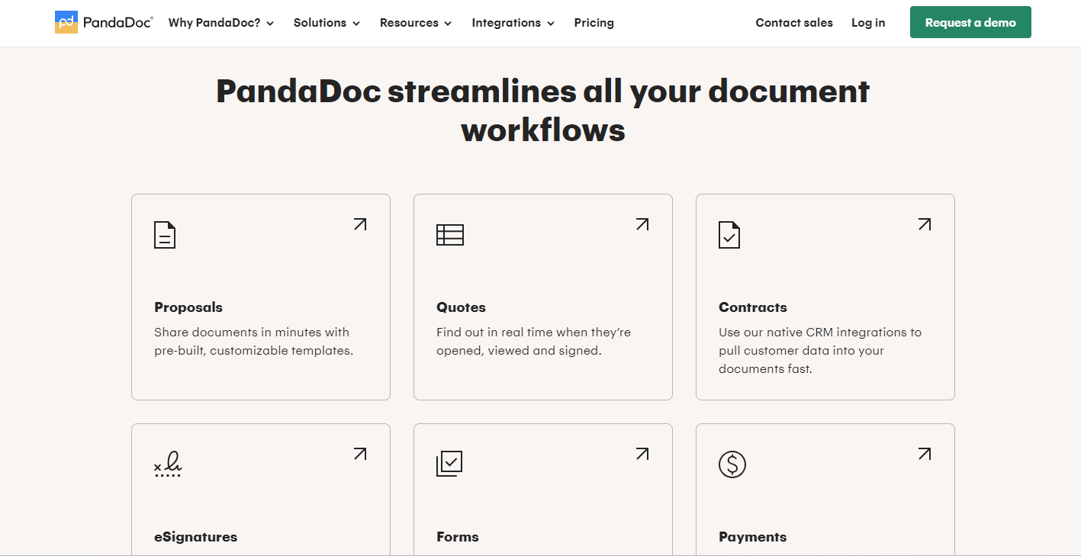This screenshot has width=1081, height=556.
Task: Click the Payments dollar-sign icon
Action: 732,464
